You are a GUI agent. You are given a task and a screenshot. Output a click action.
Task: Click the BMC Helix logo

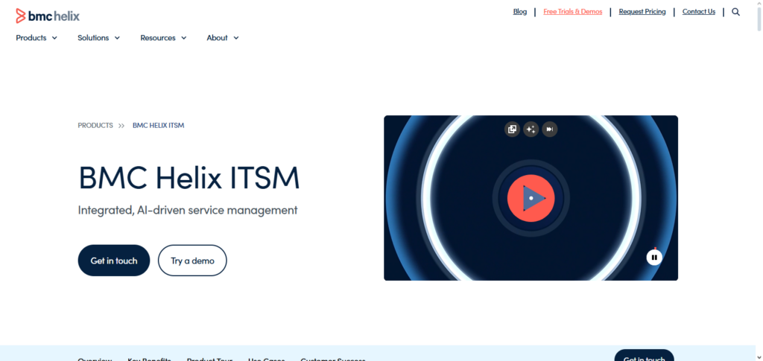click(47, 16)
